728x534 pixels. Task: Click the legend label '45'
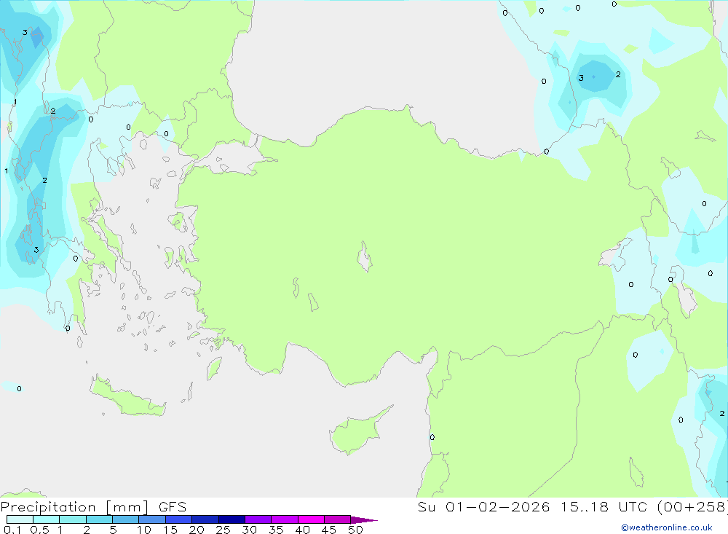[329, 530]
